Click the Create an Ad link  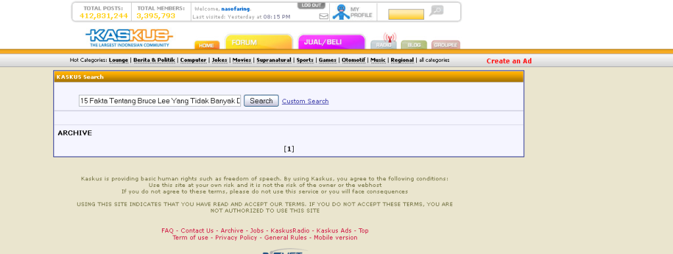click(509, 61)
